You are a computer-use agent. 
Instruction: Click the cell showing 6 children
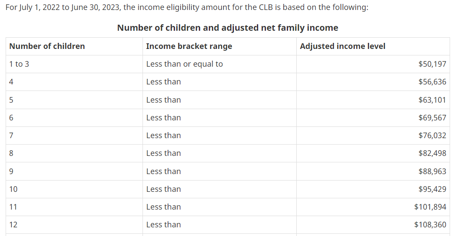[x=11, y=118]
